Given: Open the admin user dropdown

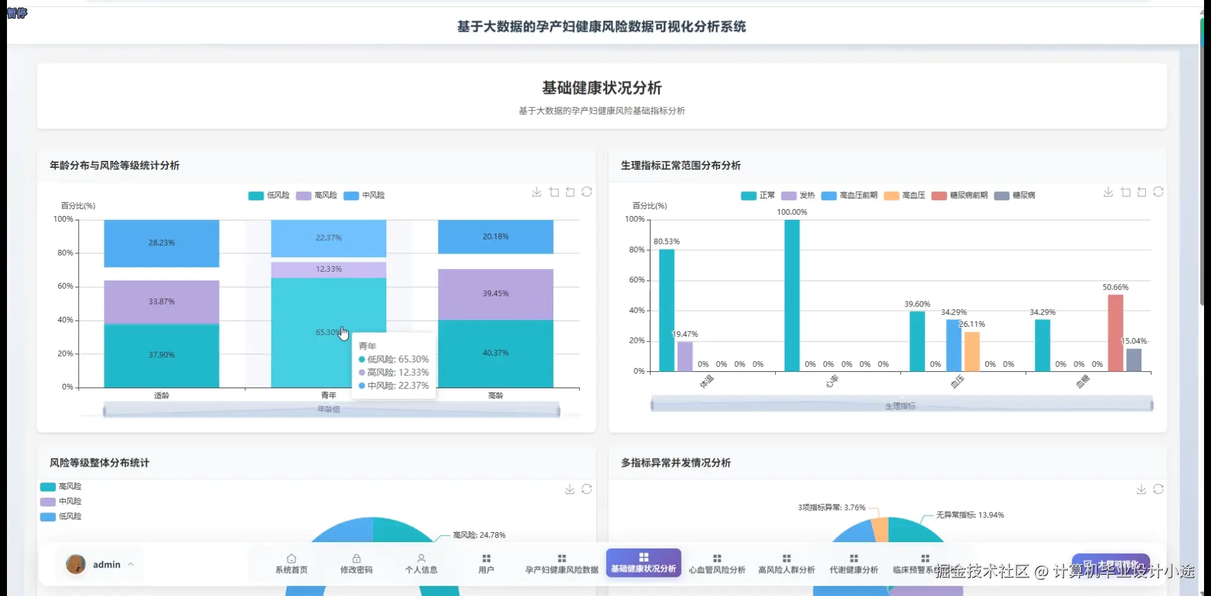Looking at the screenshot, I should tap(100, 564).
